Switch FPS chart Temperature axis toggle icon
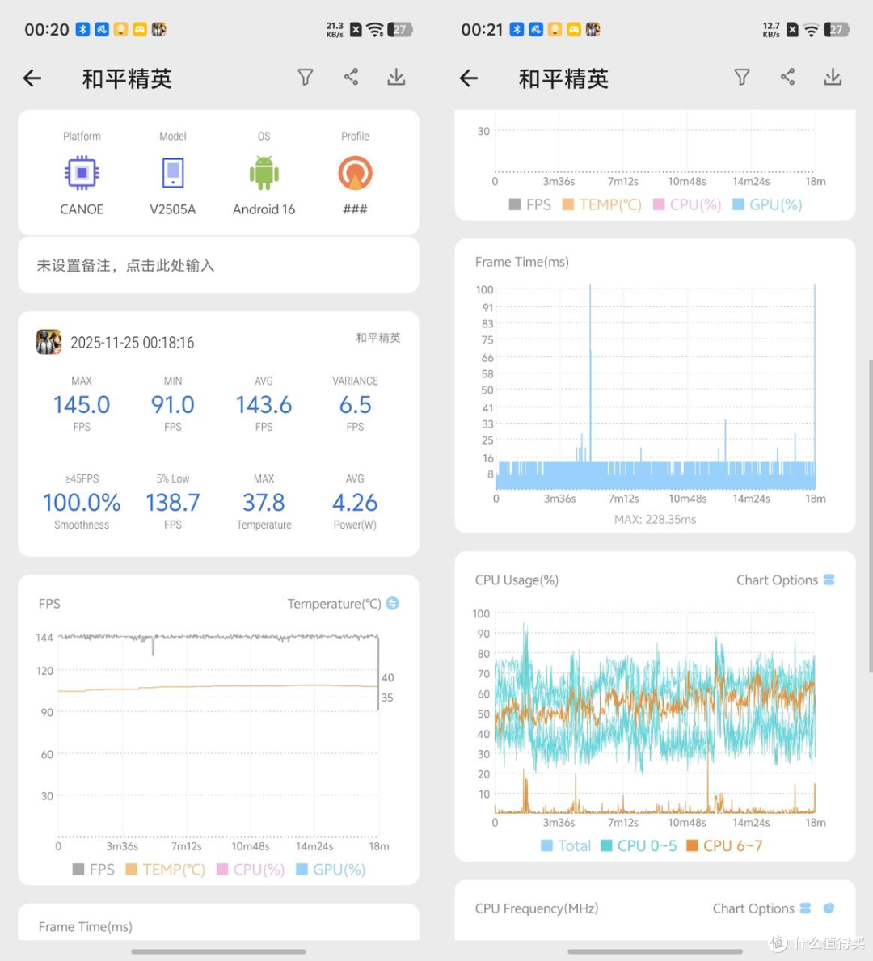873x961 pixels. click(x=392, y=603)
